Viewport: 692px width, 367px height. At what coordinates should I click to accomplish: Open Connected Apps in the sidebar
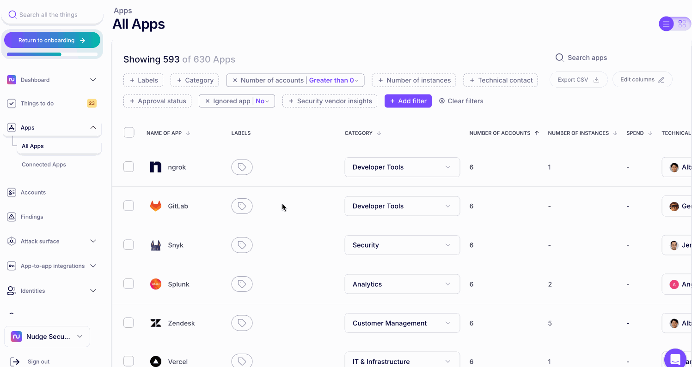pyautogui.click(x=44, y=165)
